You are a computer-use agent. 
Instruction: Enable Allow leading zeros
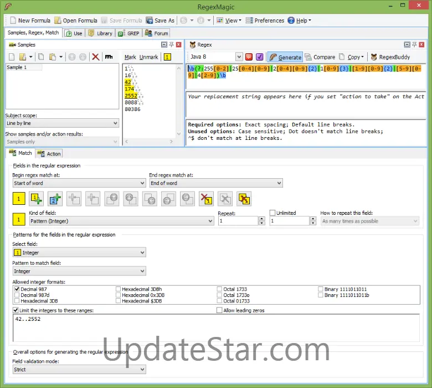[219, 310]
